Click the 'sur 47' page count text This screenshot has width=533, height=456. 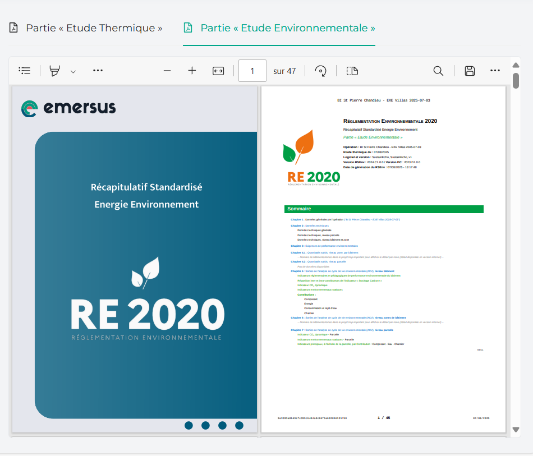[284, 71]
